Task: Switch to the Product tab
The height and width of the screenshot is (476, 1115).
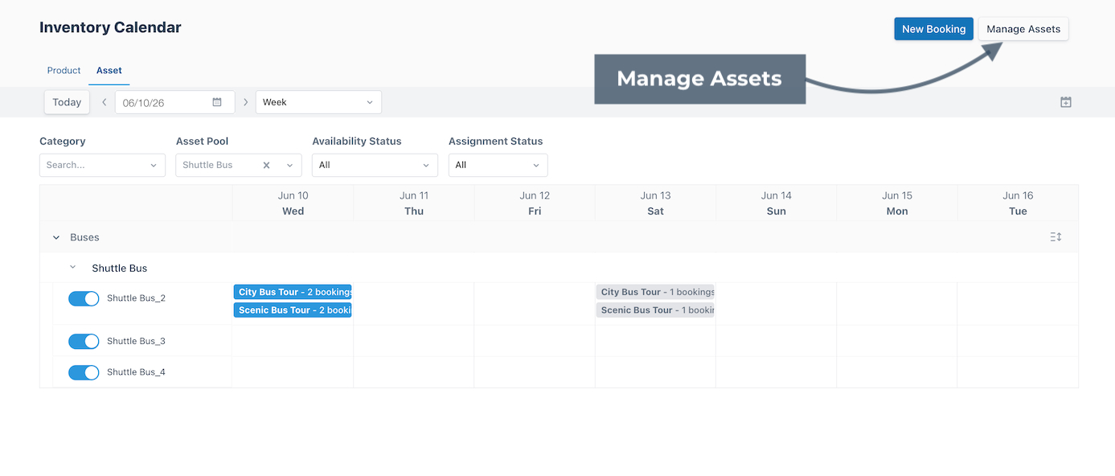Action: click(x=64, y=71)
